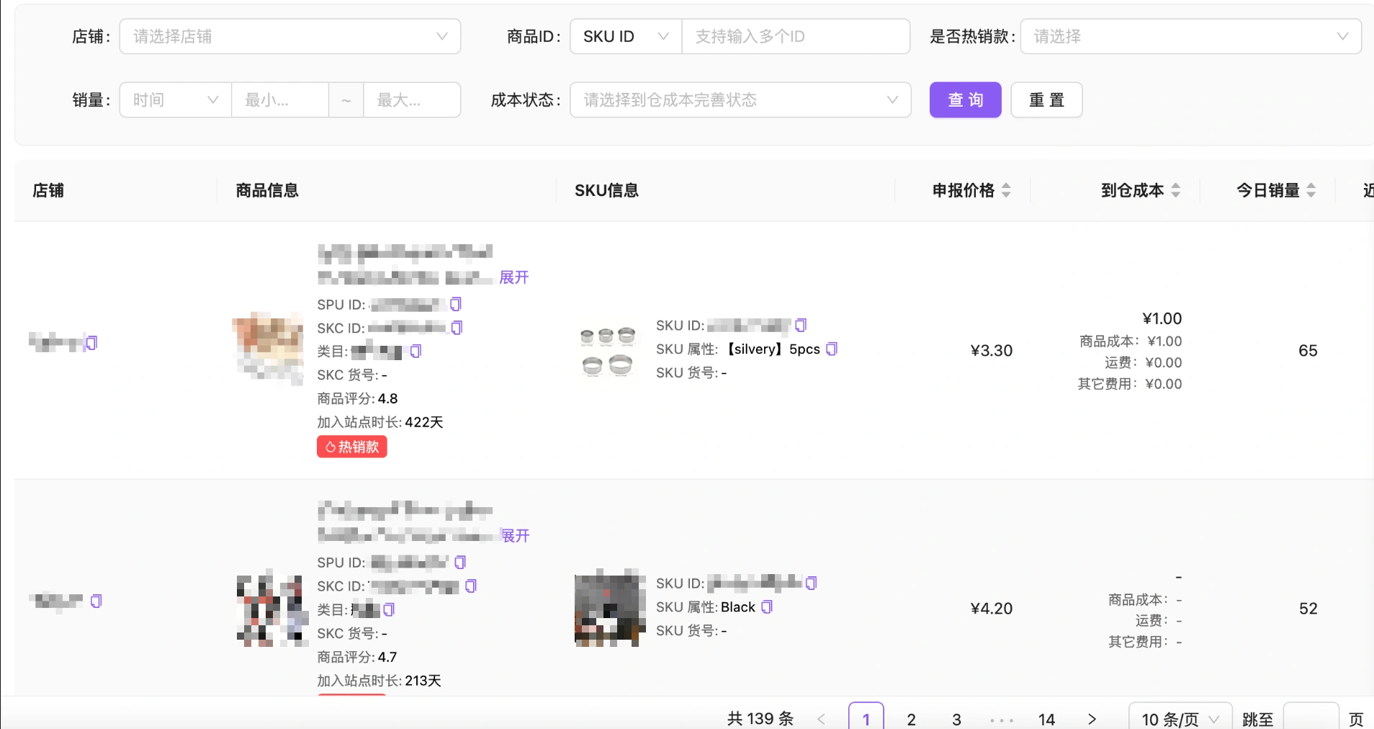Click the 支持输入多个ID input field
This screenshot has width=1374, height=729.
pos(796,36)
